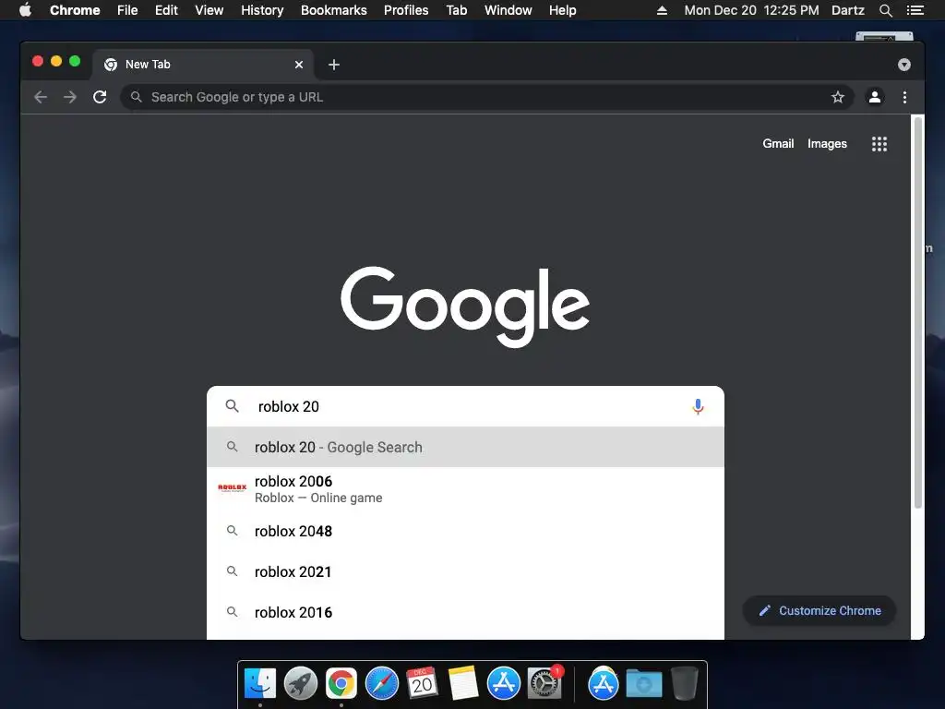The image size is (945, 709).
Task: Open Calendar from the Dock
Action: point(422,684)
